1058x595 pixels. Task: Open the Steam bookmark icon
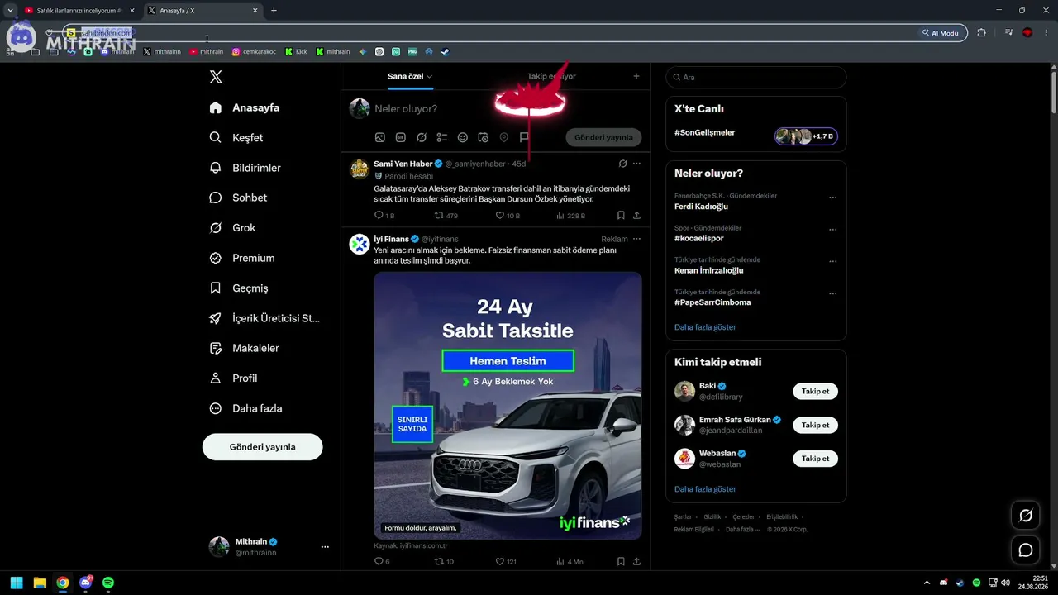pos(445,51)
